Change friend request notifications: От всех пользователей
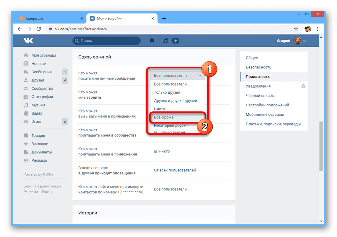 175,170
